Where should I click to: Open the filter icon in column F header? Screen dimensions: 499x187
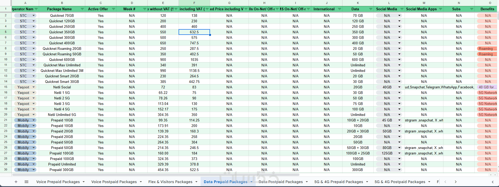(x=207, y=9)
